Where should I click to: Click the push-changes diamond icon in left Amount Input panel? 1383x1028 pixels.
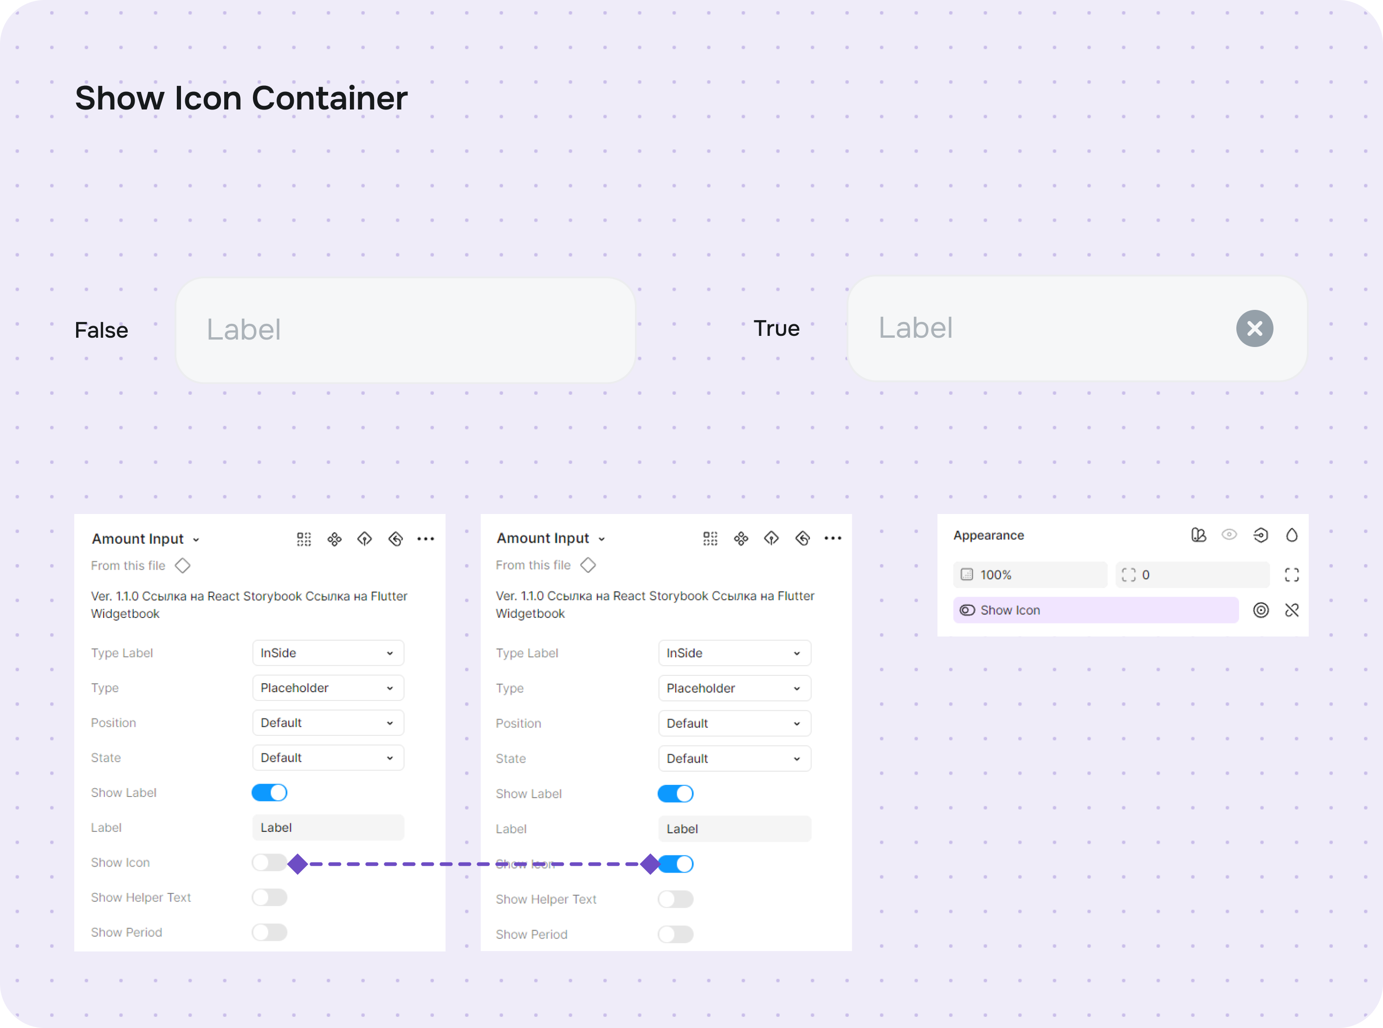(x=365, y=539)
